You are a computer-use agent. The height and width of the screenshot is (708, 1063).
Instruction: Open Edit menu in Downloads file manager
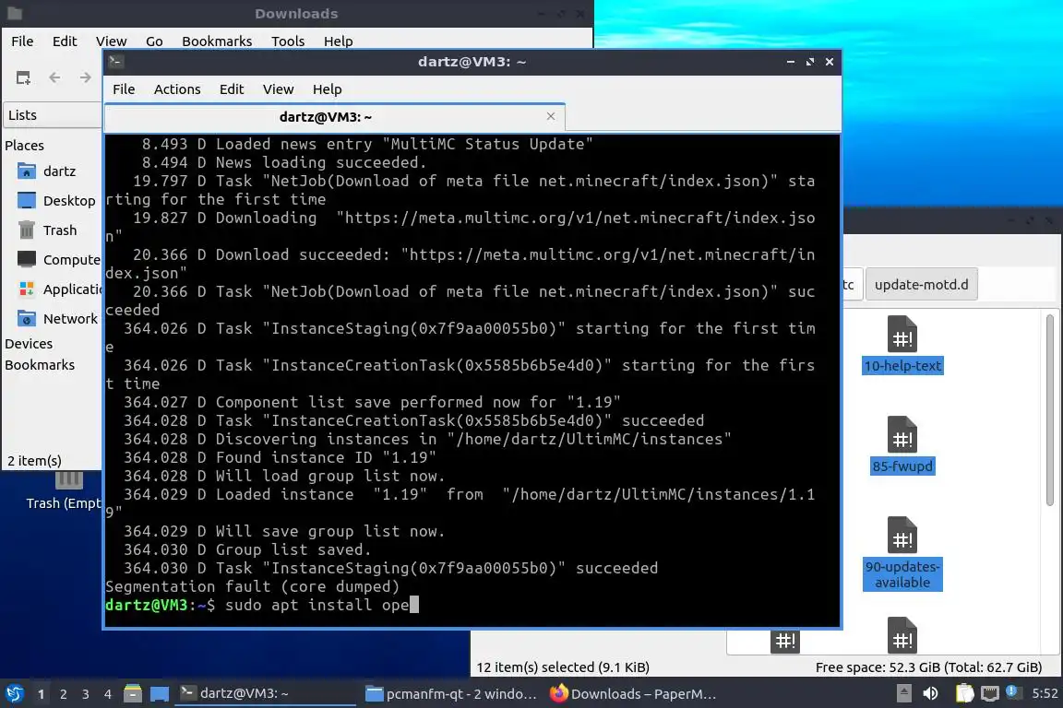(x=65, y=41)
